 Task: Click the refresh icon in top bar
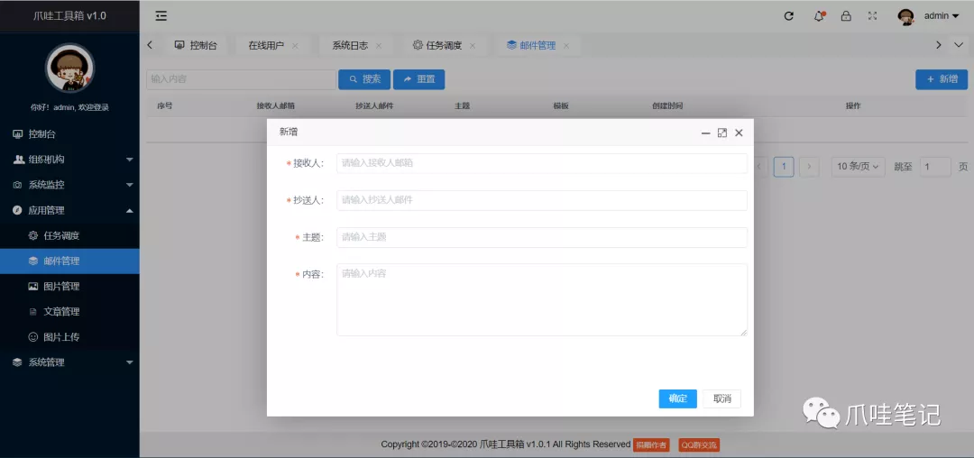[x=789, y=16]
